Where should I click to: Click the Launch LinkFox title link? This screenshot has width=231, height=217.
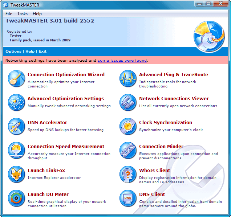click(46, 170)
